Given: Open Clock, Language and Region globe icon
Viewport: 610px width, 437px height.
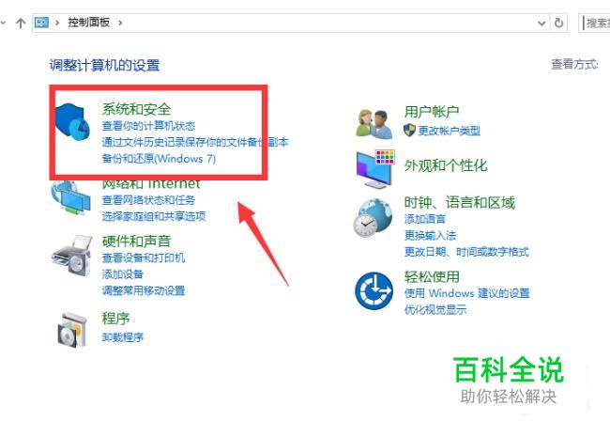Looking at the screenshot, I should click(x=374, y=218).
